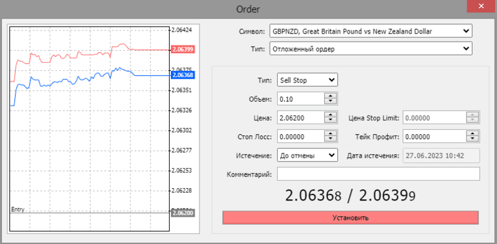Open the До отмены expiration dropdown

click(308, 155)
